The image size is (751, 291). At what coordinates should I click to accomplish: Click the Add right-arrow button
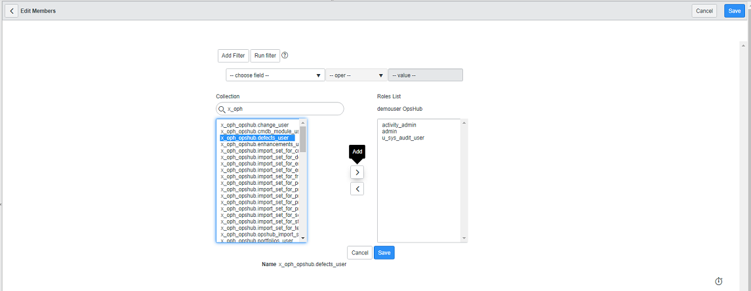pos(357,172)
